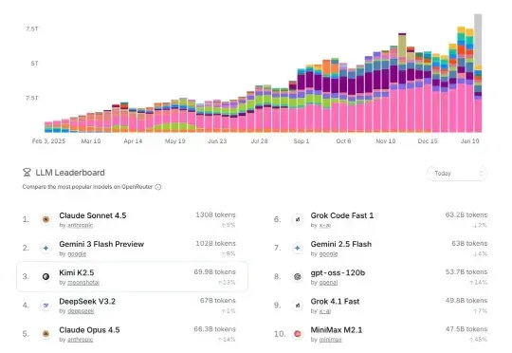Click the DeepSeek V3.2 whale logo icon
Viewport: 512px width, 353px height.
[46, 306]
